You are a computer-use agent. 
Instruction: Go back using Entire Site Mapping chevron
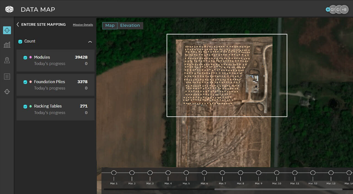(18, 25)
